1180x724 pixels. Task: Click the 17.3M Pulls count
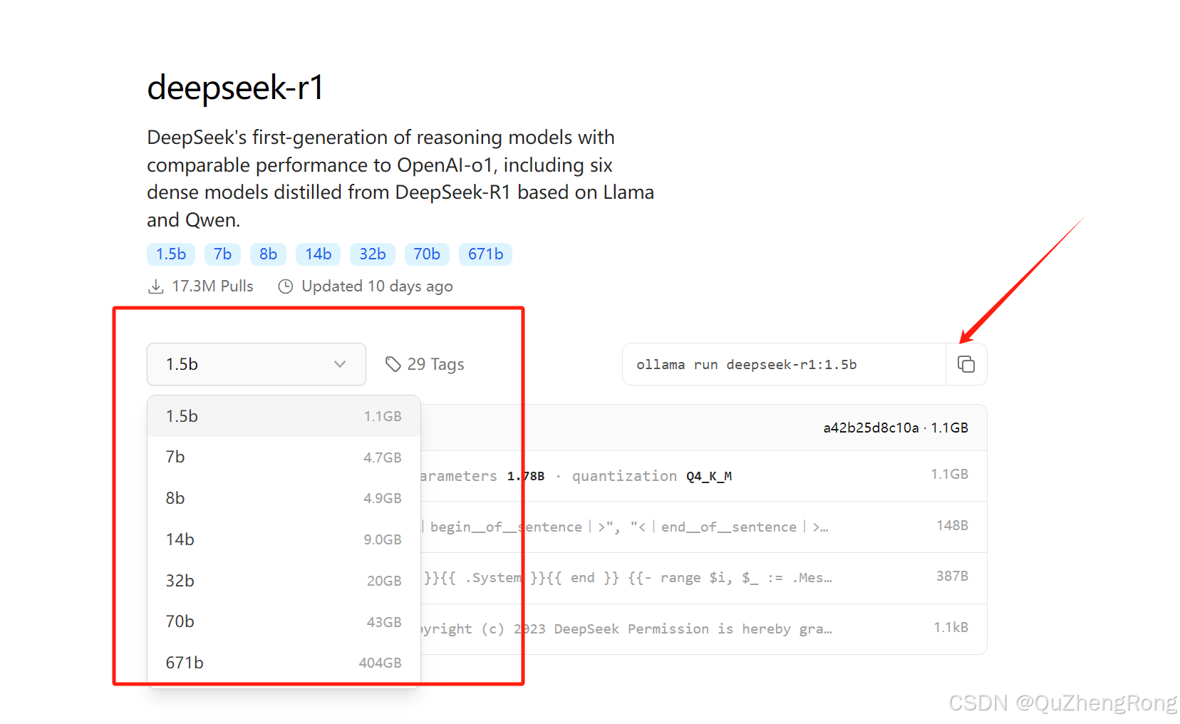click(212, 286)
